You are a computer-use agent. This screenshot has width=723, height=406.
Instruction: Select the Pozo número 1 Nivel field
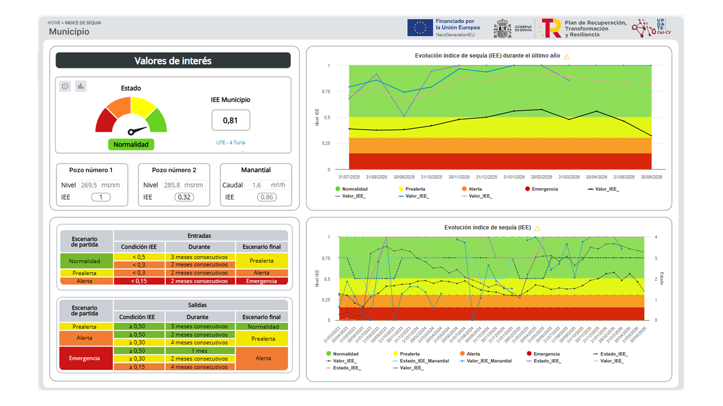click(101, 185)
